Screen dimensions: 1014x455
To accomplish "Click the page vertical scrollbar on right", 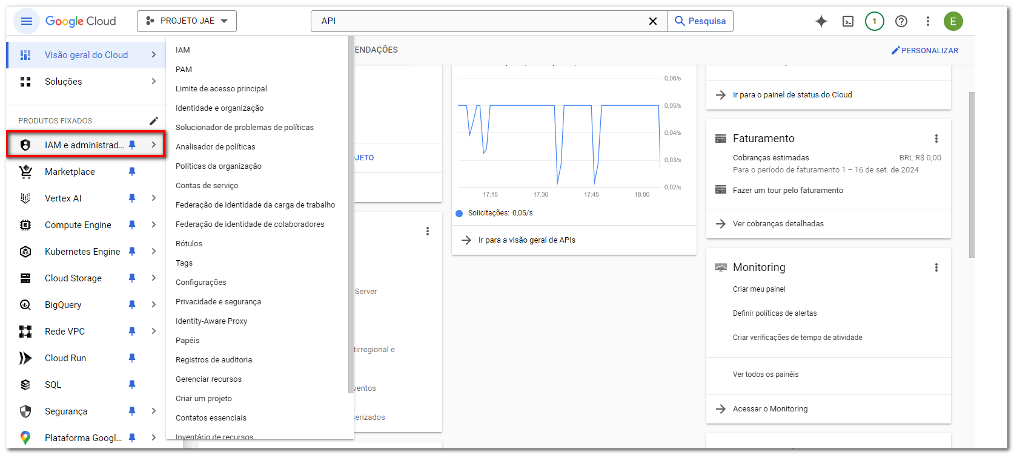I will 972,175.
